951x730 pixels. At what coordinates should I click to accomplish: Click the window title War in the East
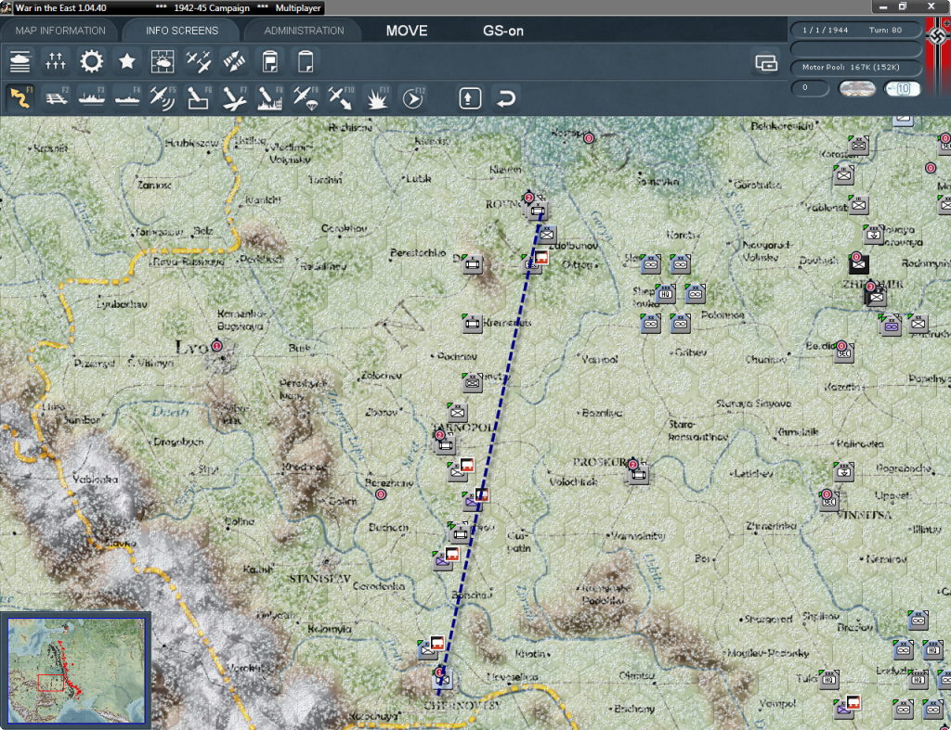click(x=60, y=7)
